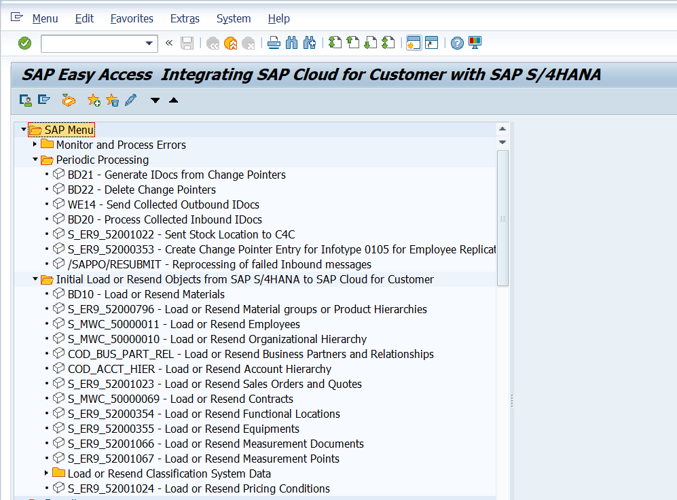Click the green Enter checkmark icon
The width and height of the screenshot is (677, 500).
tap(25, 43)
